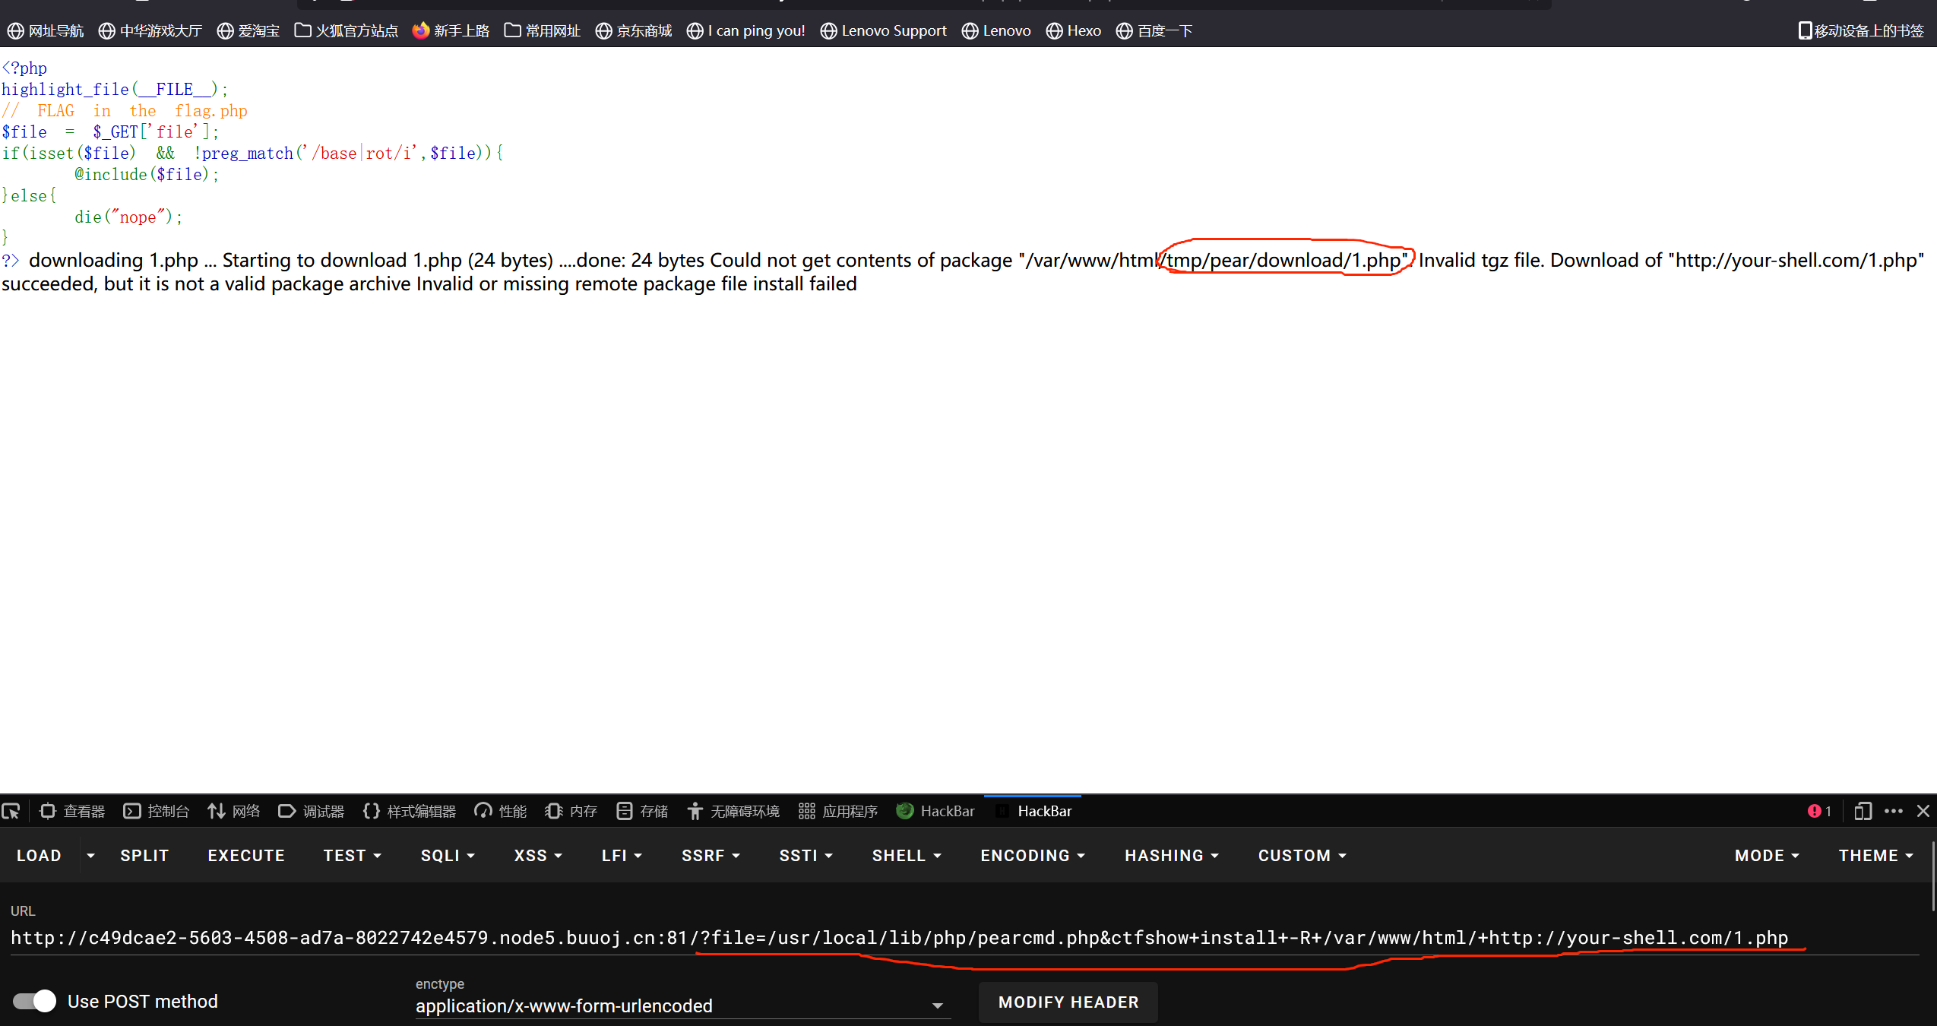Toggle responsive design mode icon

pyautogui.click(x=1863, y=811)
